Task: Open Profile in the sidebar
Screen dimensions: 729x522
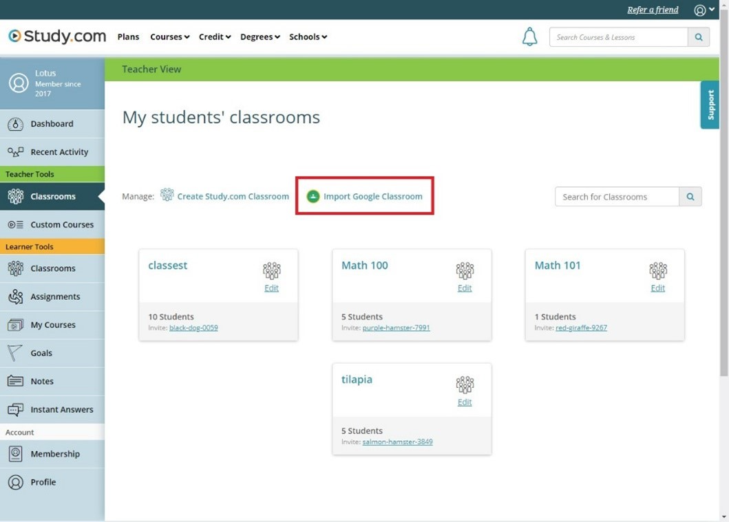Action: coord(52,482)
